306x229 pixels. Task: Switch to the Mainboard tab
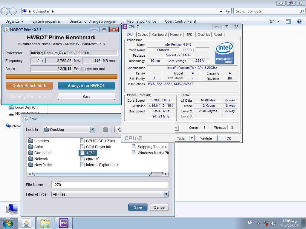pos(159,35)
